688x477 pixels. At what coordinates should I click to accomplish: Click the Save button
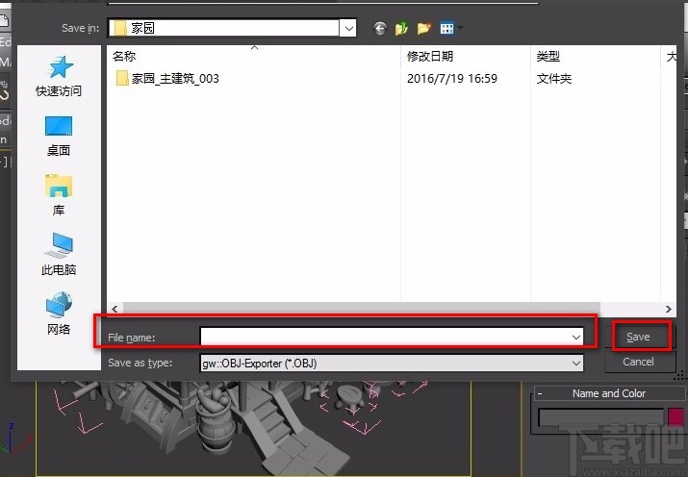pos(638,337)
